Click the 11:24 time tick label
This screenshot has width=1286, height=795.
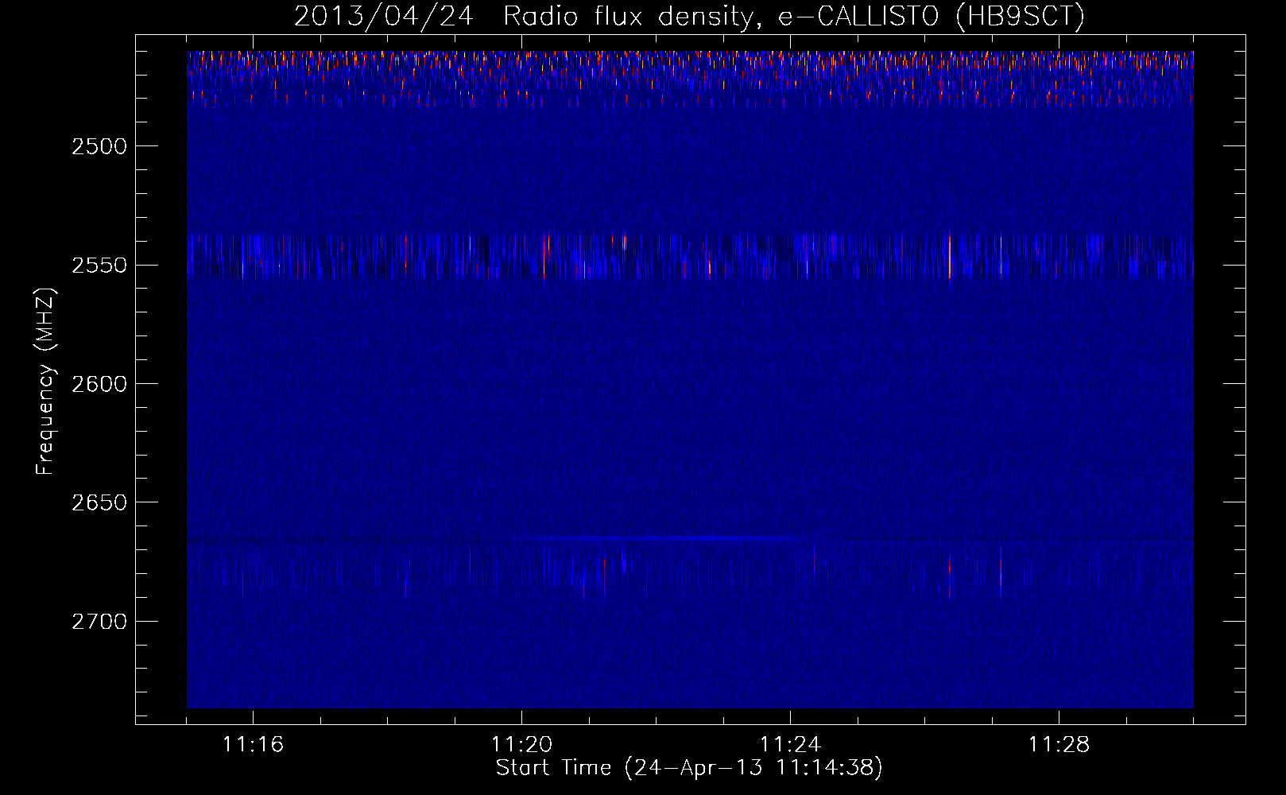(790, 745)
